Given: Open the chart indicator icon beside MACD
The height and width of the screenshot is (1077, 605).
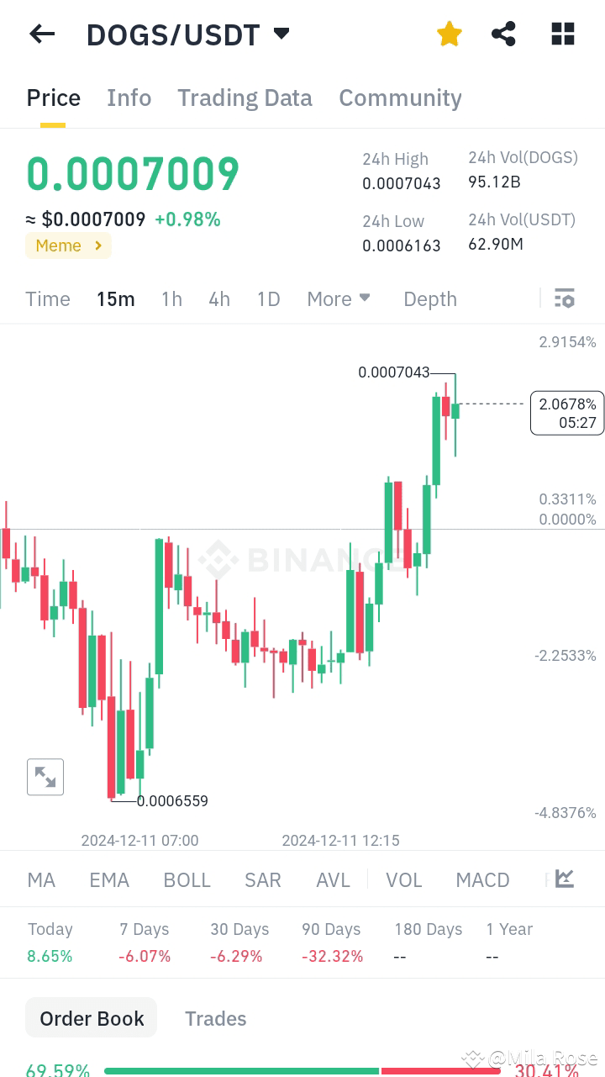Looking at the screenshot, I should tap(563, 879).
